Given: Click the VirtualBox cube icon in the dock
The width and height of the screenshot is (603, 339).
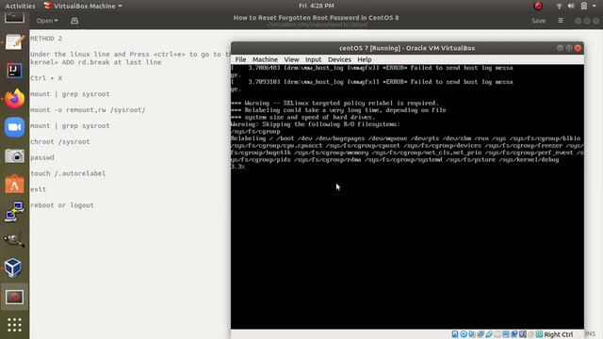Looking at the screenshot, I should click(x=13, y=267).
